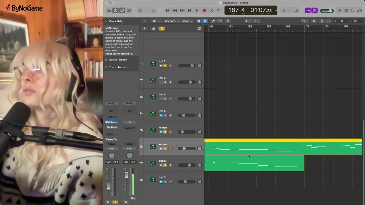This screenshot has width=365, height=205.
Task: Click the Inst 2 track instrument icon
Action: coord(153,80)
